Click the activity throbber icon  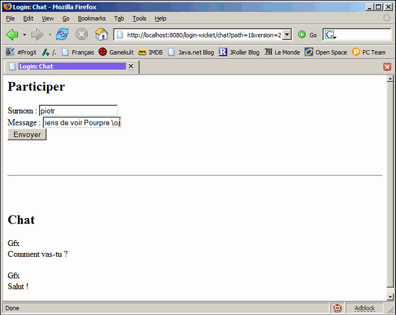[x=386, y=18]
